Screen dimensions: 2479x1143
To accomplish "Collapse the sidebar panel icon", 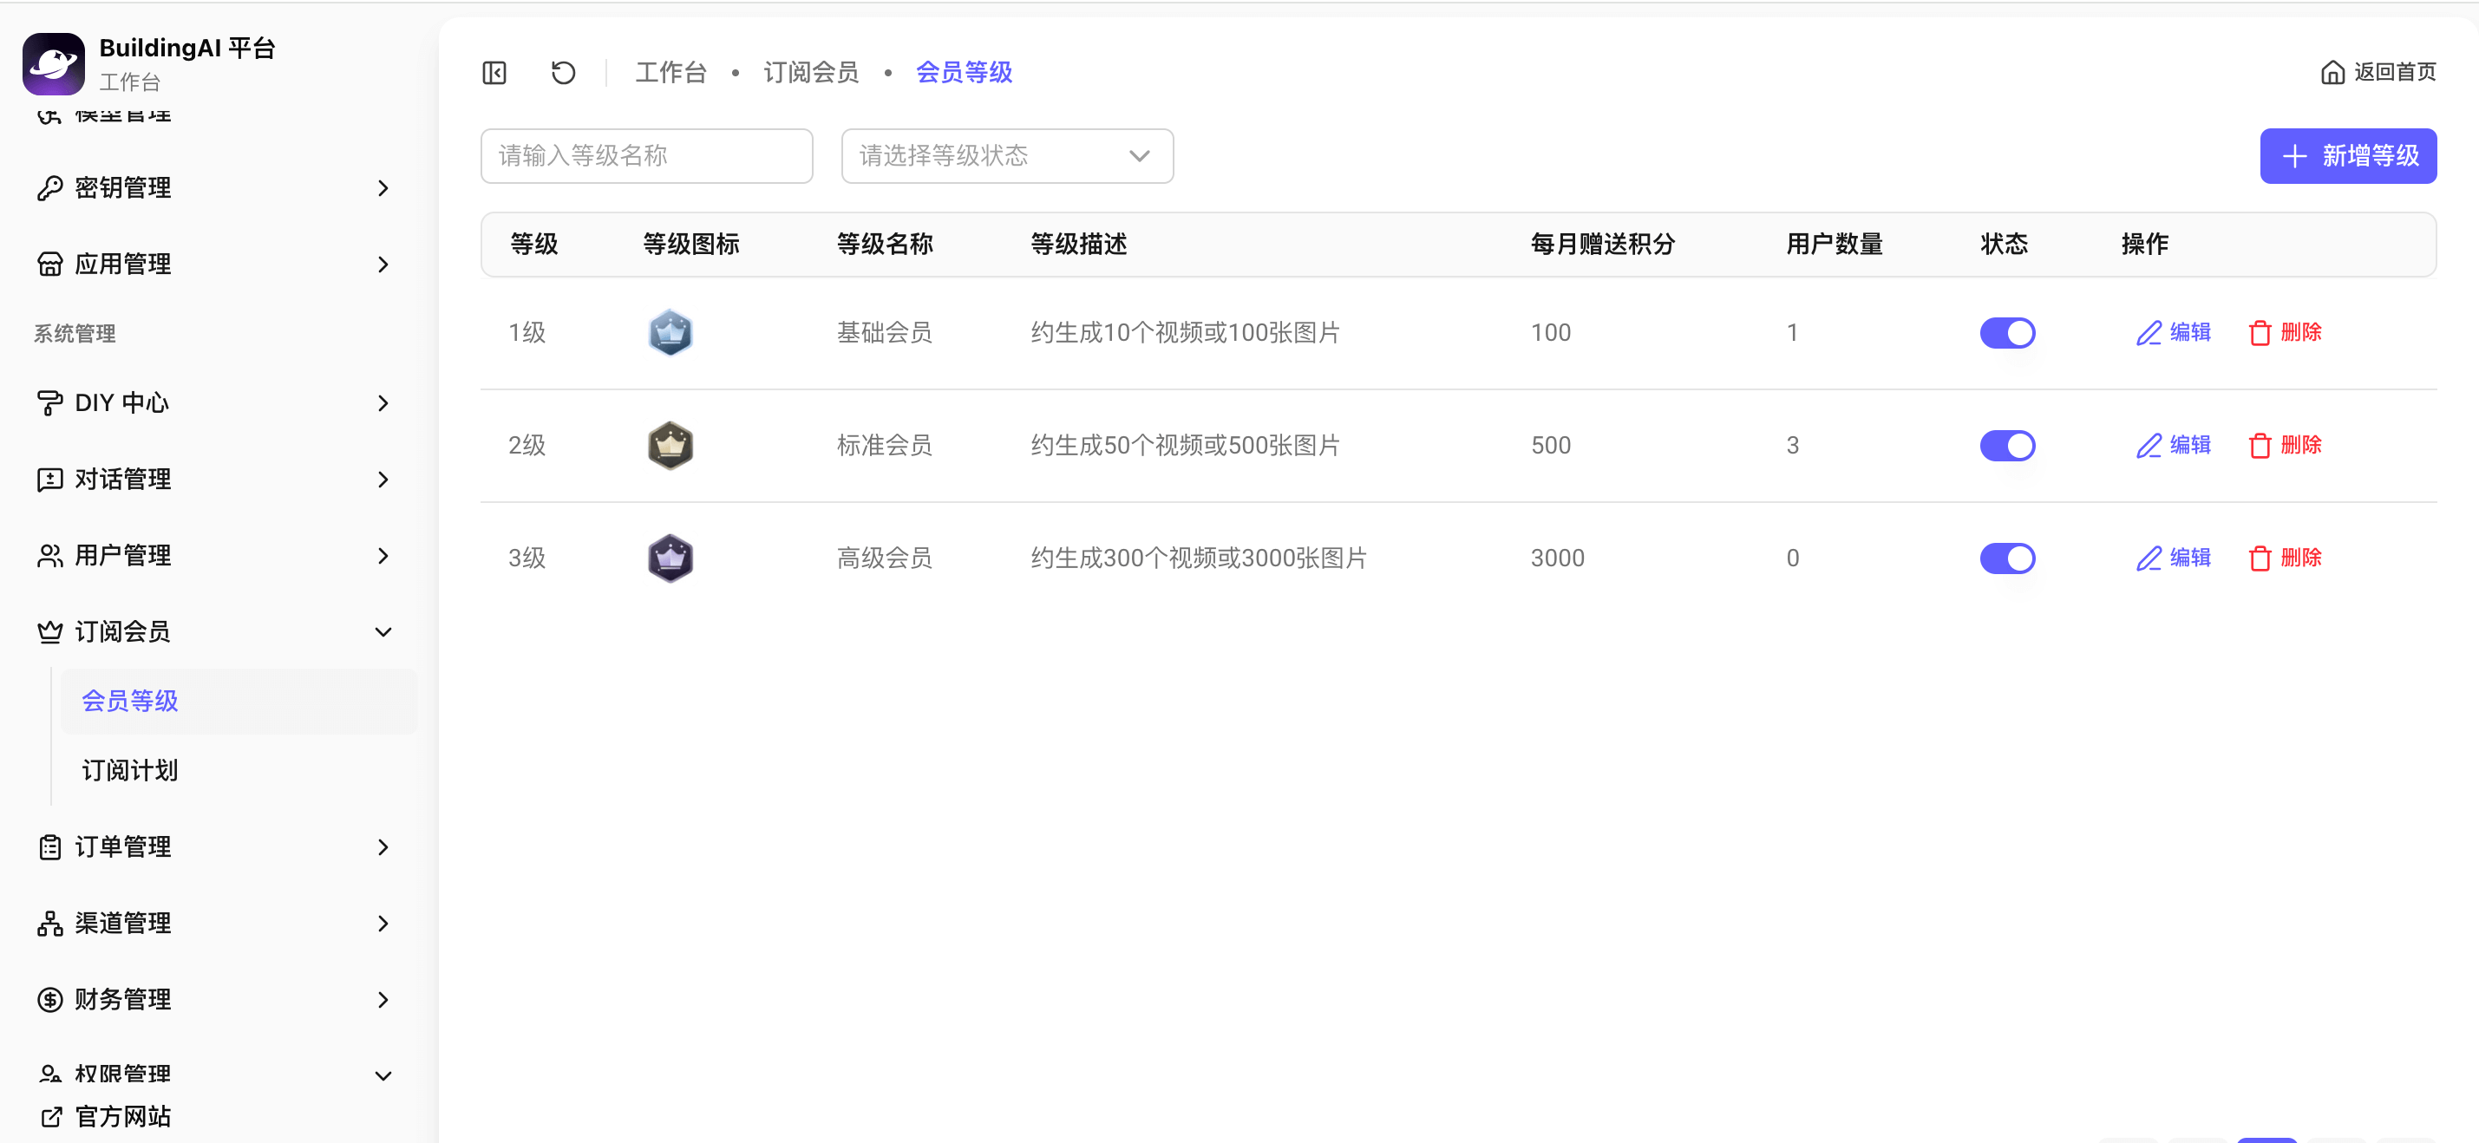I will pos(494,72).
